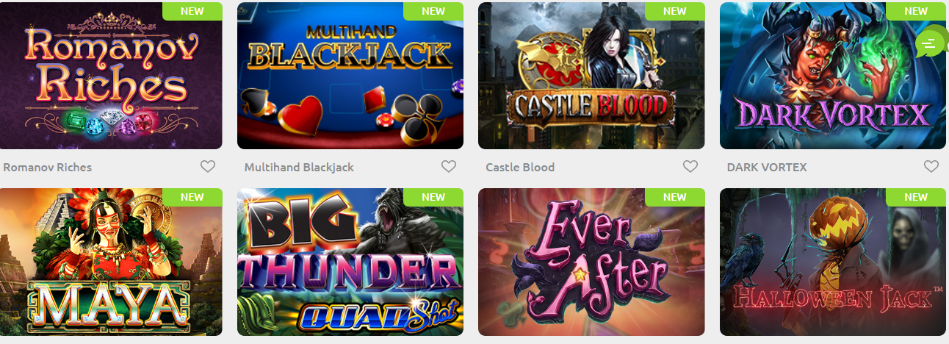949x344 pixels.
Task: Favorite Romanov Riches with heart icon
Action: pos(208,167)
